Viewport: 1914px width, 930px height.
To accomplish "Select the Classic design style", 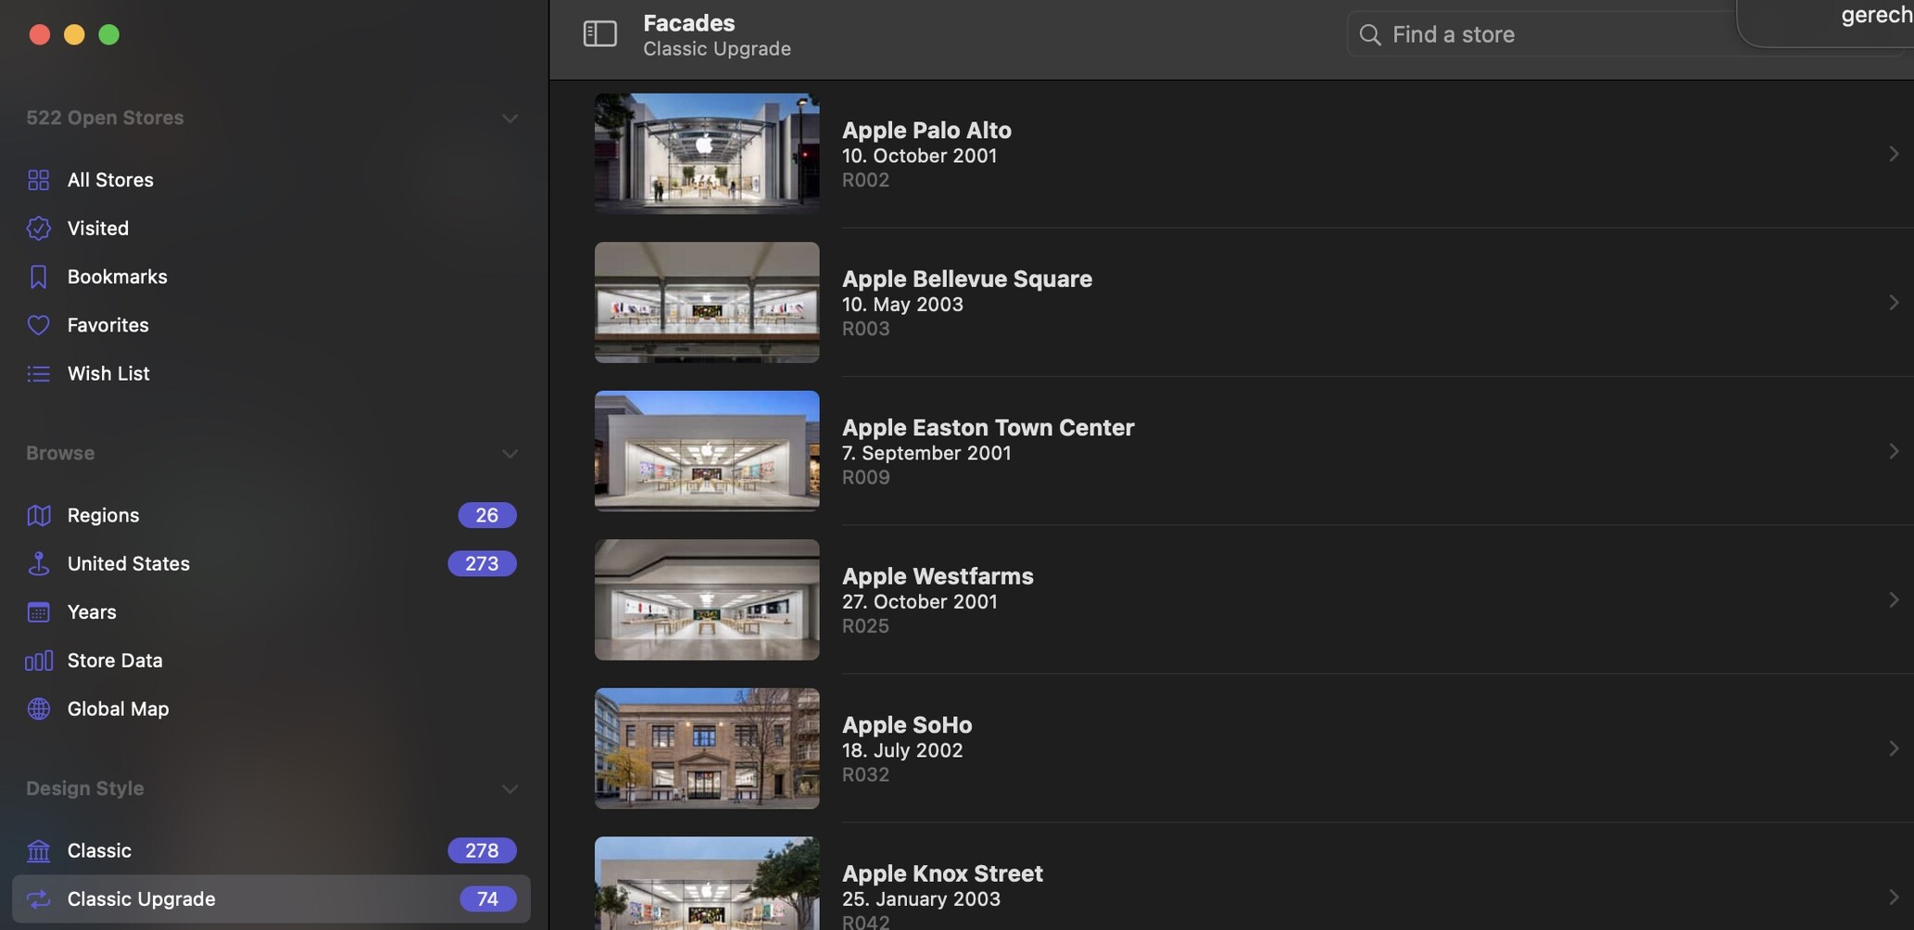I will 271,850.
